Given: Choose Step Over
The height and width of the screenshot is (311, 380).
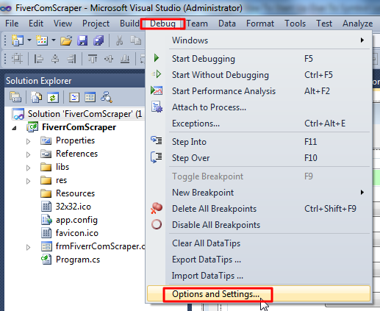Looking at the screenshot, I should [x=259, y=158].
